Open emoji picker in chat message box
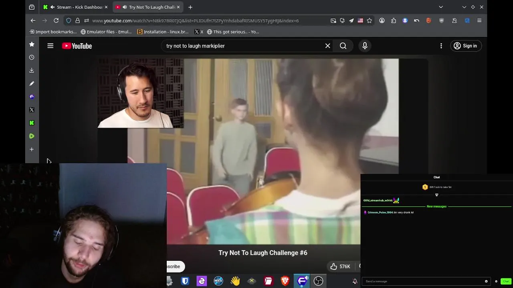513x288 pixels. [x=486, y=281]
